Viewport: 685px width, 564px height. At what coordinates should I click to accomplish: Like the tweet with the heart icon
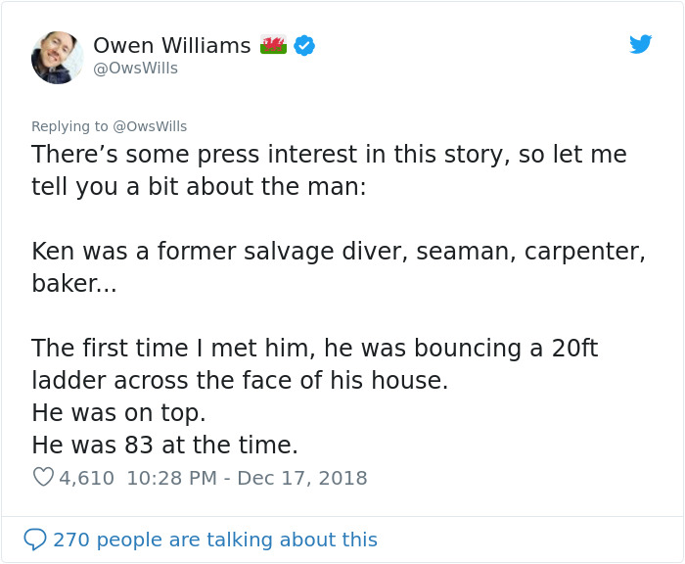coord(43,478)
